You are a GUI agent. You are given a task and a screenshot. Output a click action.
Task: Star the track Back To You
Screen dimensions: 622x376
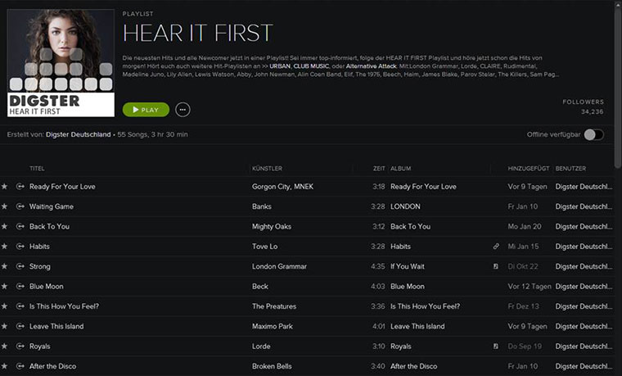click(4, 227)
